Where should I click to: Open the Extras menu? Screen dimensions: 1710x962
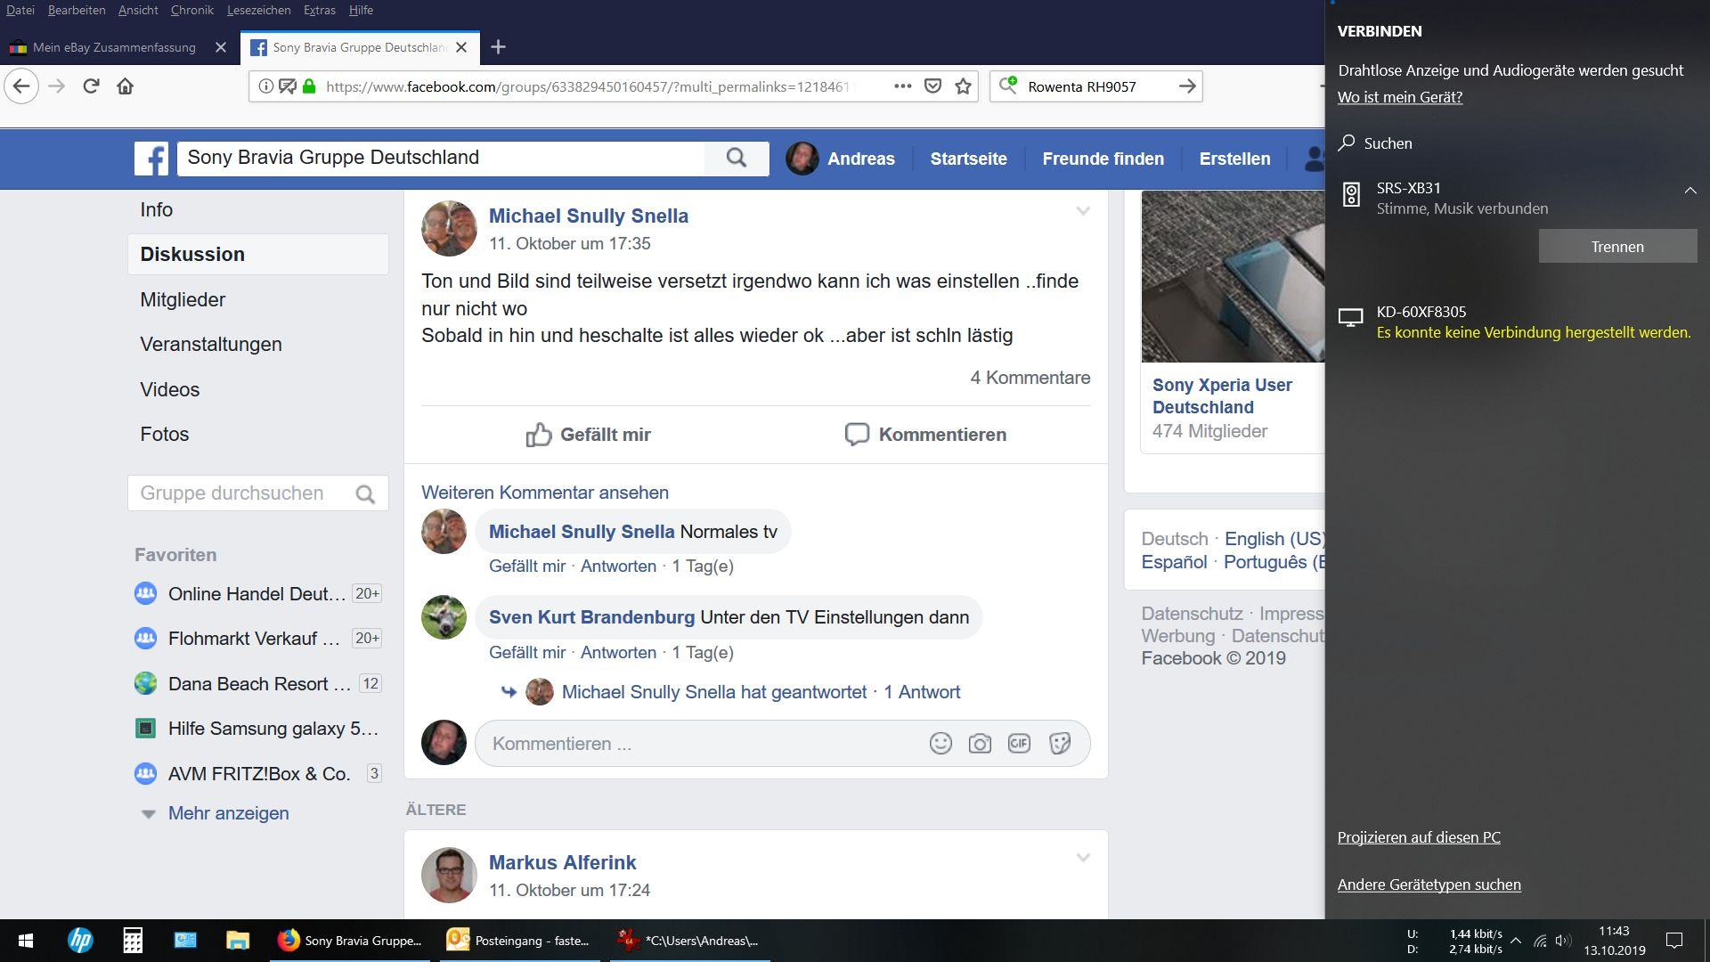point(319,10)
